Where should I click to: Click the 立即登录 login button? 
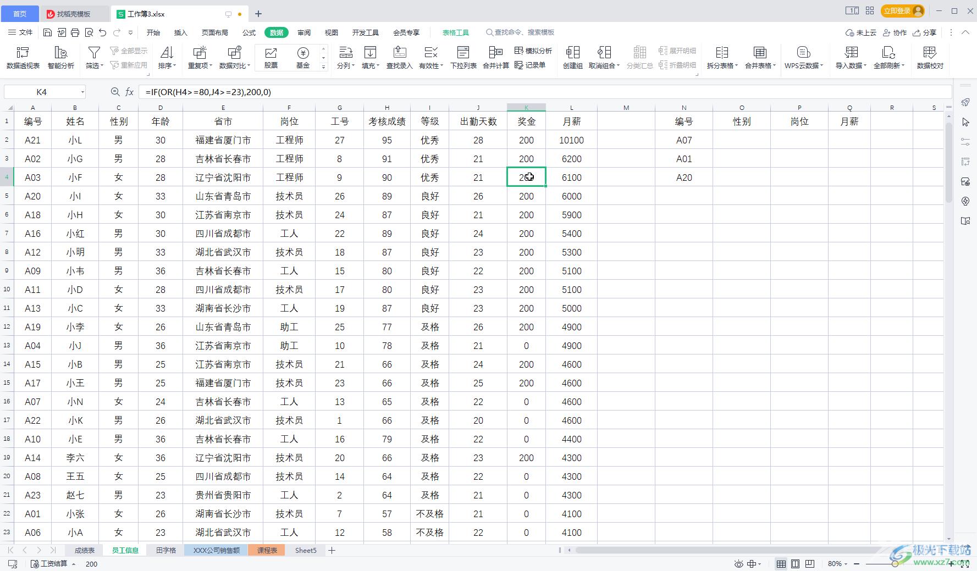903,11
